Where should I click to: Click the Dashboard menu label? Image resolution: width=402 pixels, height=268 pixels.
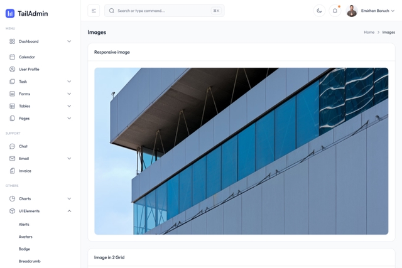point(28,41)
